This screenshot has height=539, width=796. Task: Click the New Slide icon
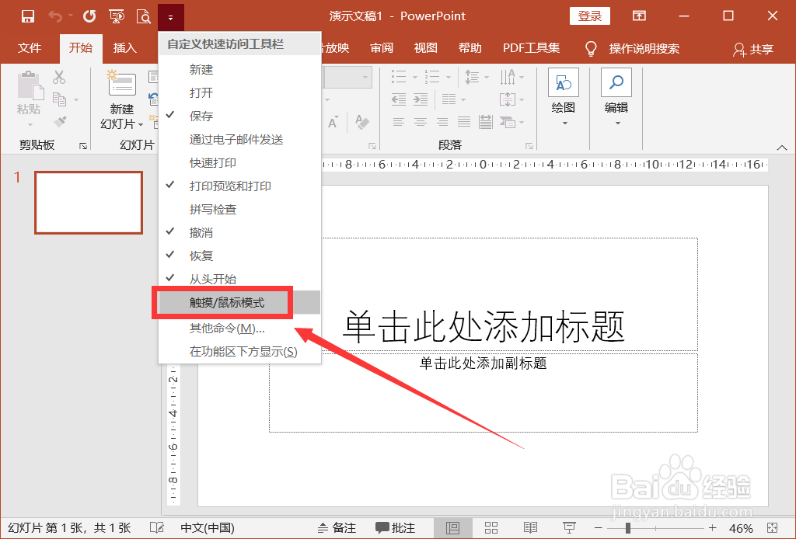[121, 83]
